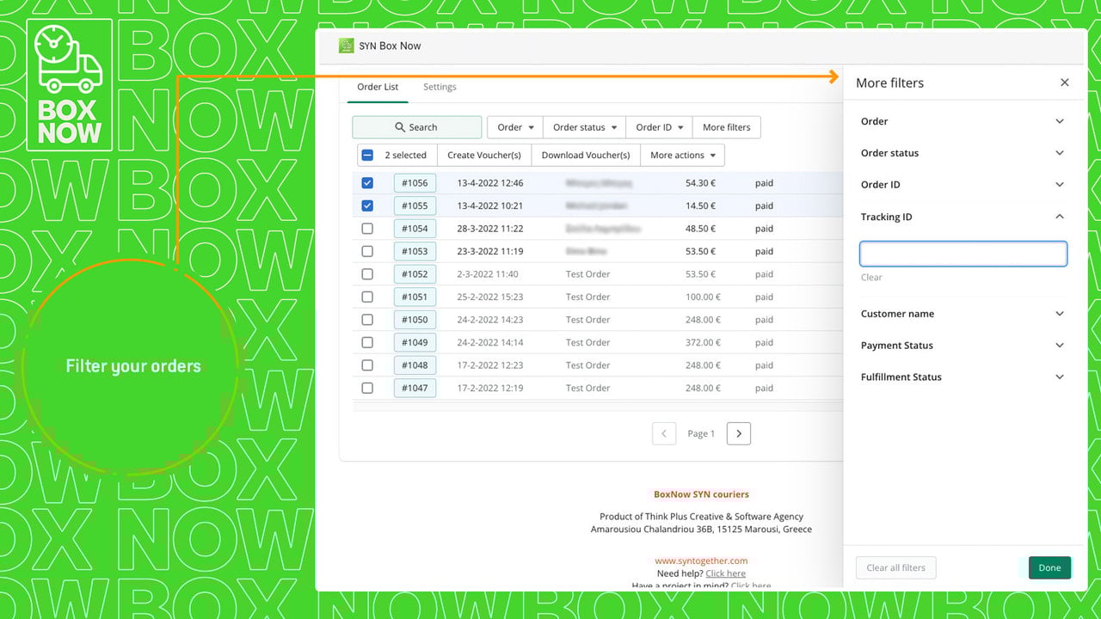Viewport: 1101px width, 619px height.
Task: Click date 28-3-2022 11:22
Action: coord(489,229)
